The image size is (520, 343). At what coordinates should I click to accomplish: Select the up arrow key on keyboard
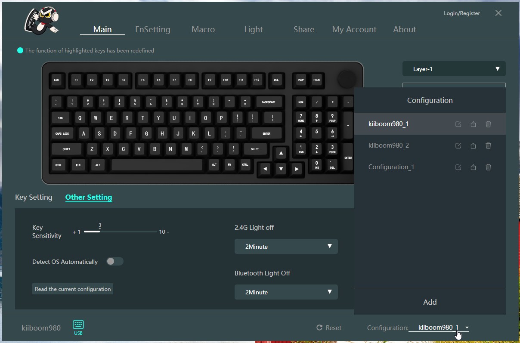pos(281,153)
